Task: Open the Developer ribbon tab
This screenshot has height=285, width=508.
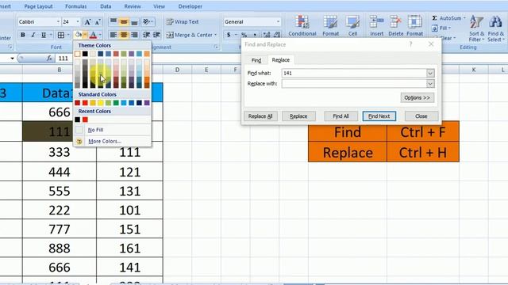Action: [190, 6]
